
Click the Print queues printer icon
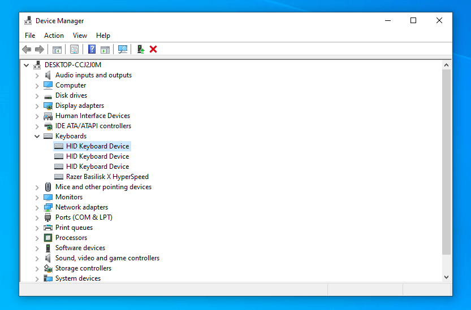(48, 228)
